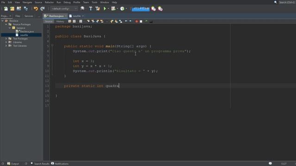Open the Navigate menu

[27, 2]
